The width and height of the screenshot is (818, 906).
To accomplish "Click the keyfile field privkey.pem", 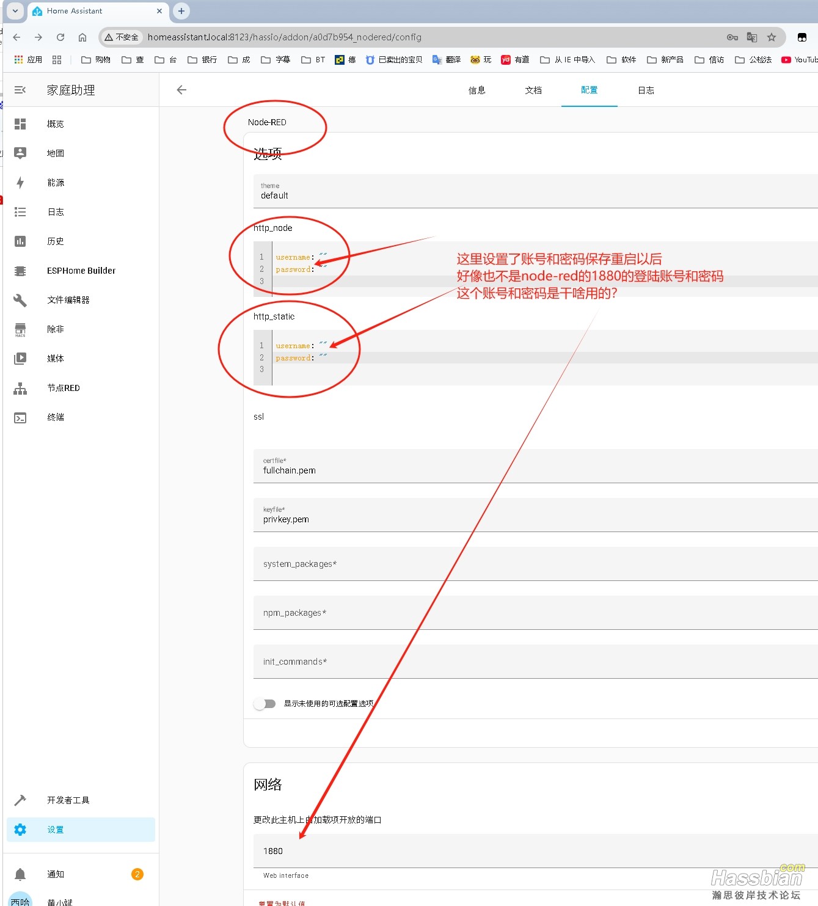I will tap(536, 515).
